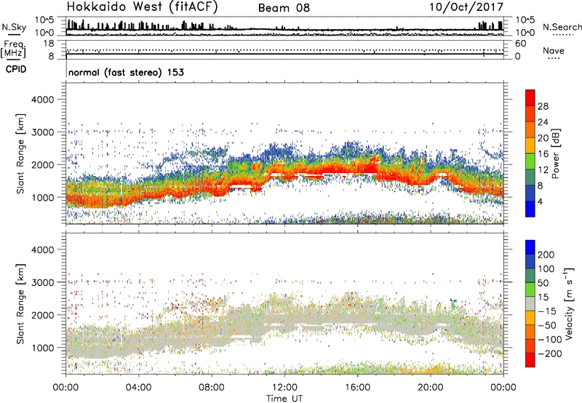
Task: Click the '200' velocity colorbar label
Action: pos(546,255)
